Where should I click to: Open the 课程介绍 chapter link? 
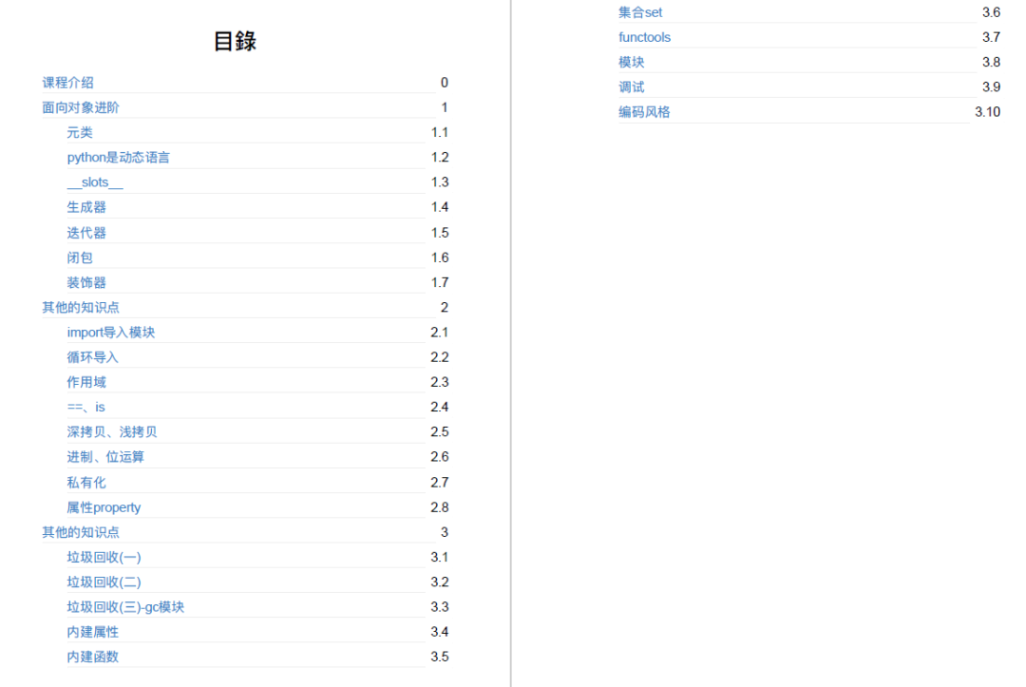[x=66, y=83]
